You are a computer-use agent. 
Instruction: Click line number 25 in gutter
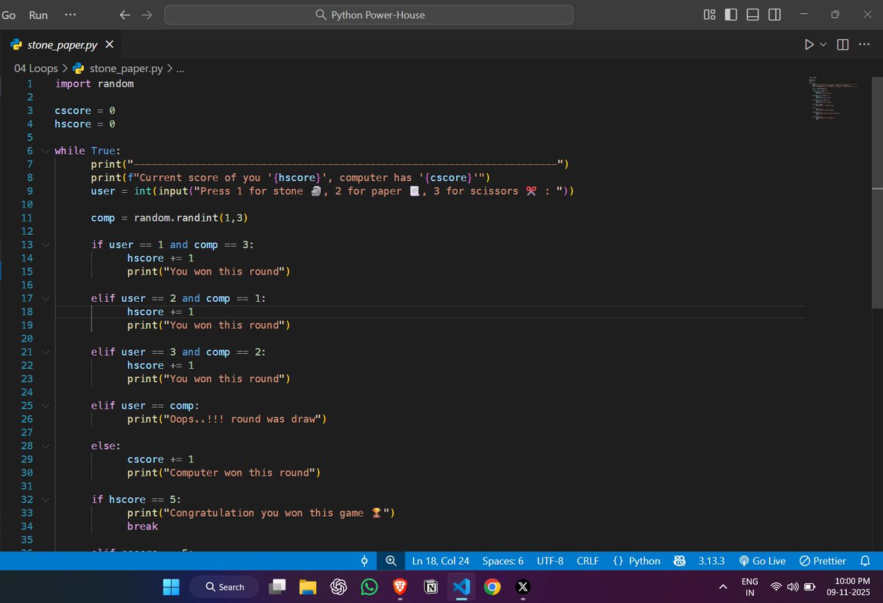[x=27, y=406]
